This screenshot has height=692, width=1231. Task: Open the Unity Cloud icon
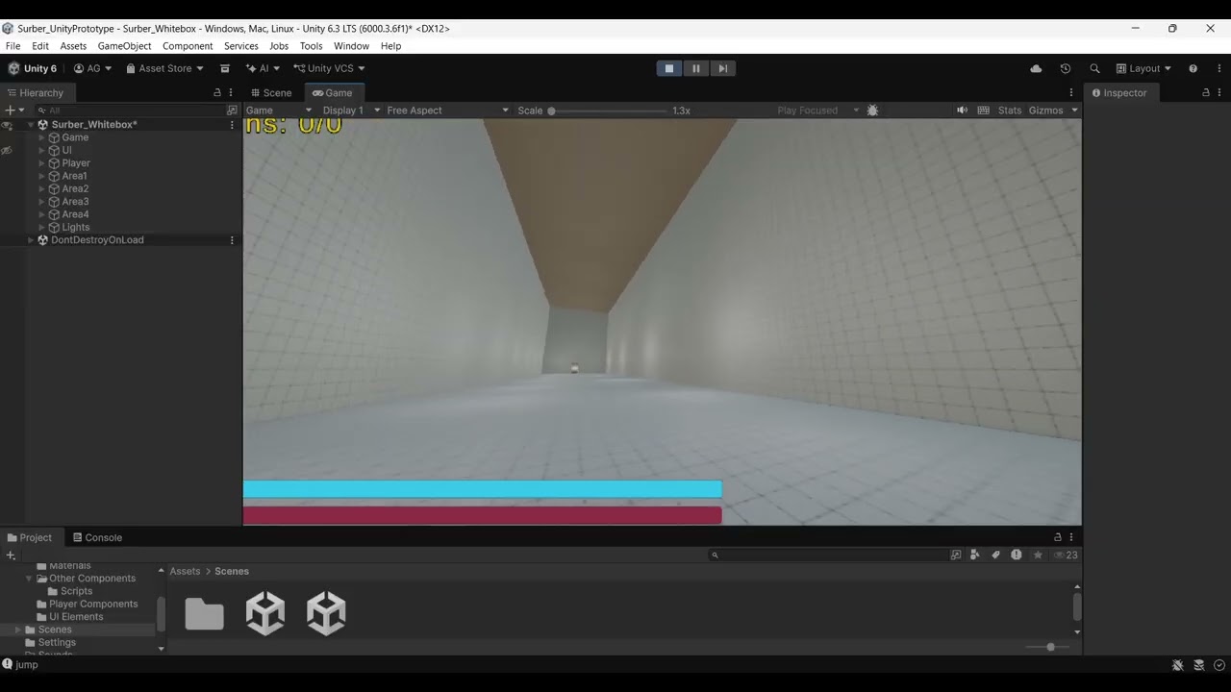(x=1036, y=68)
